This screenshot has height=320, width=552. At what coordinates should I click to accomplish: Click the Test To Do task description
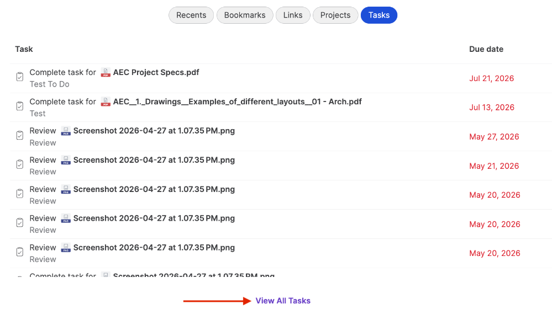click(49, 84)
